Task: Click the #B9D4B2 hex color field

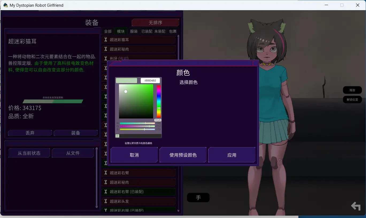Action: pyautogui.click(x=150, y=81)
